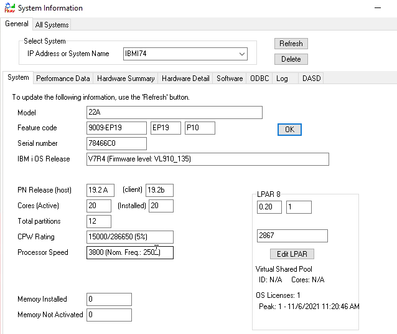Click the Memory Installed field
Screen dimensions: 397x334
point(109,299)
